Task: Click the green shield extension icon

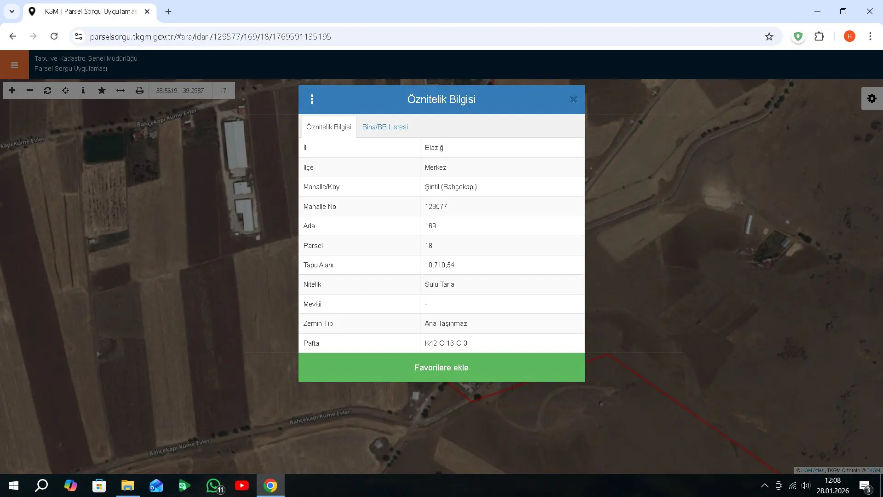Action: coord(798,36)
